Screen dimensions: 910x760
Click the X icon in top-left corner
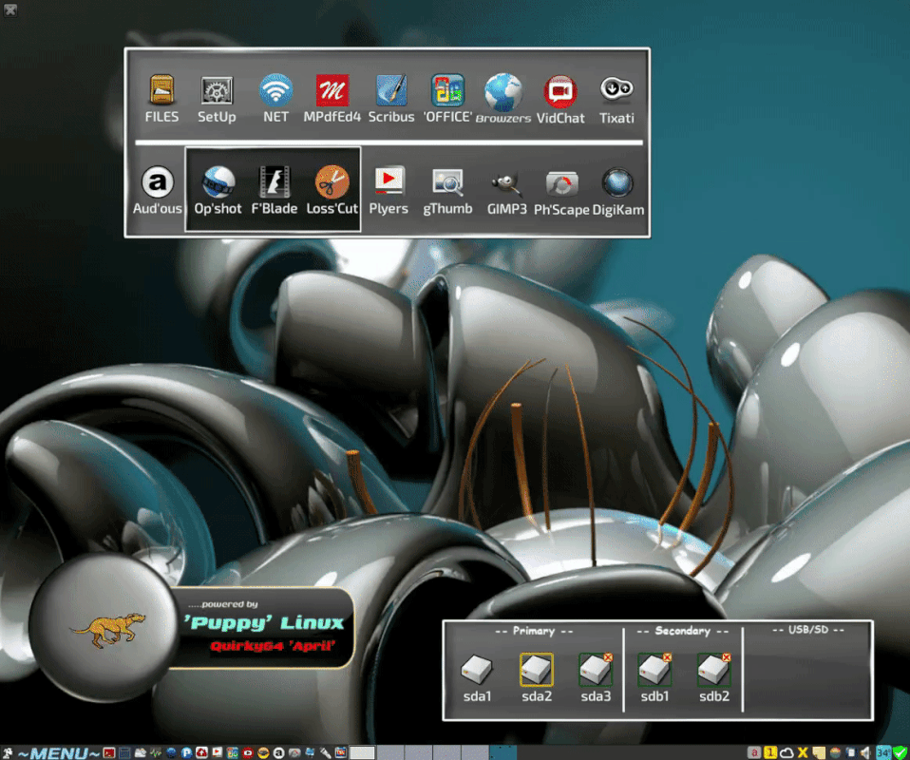pyautogui.click(x=9, y=9)
